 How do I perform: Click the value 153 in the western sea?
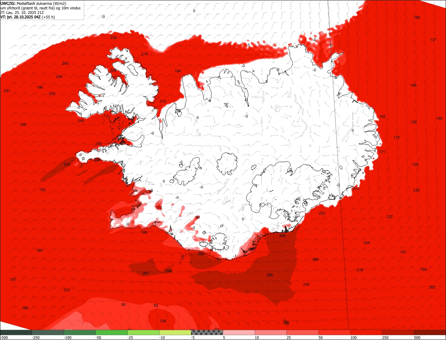[x=42, y=189]
